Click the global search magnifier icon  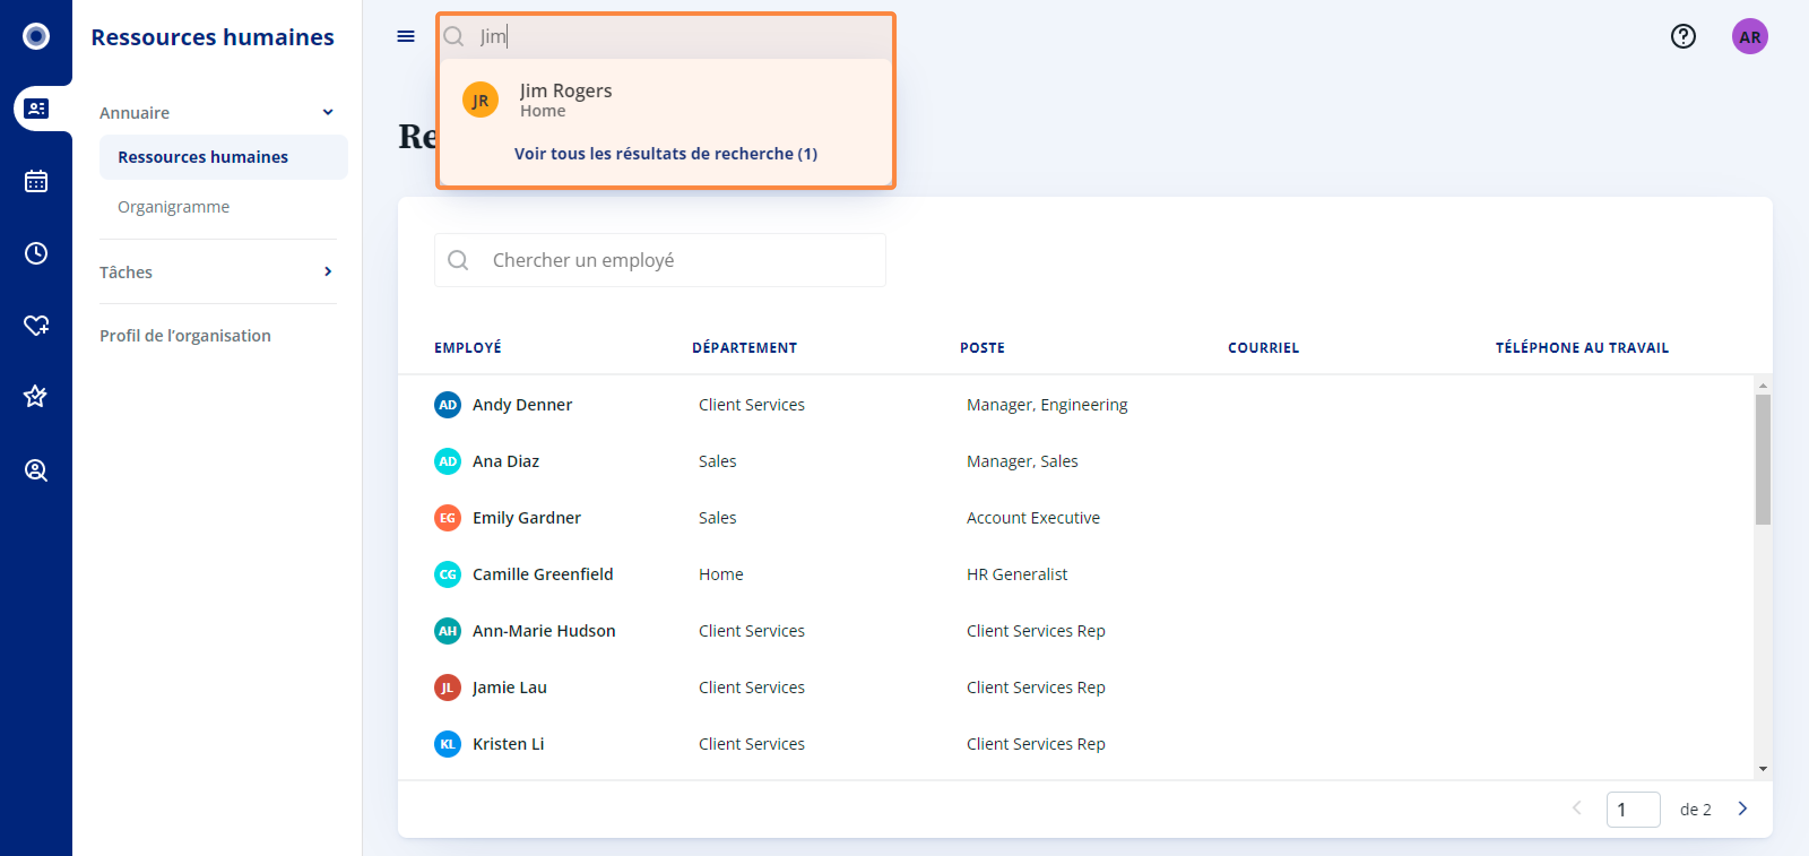453,36
